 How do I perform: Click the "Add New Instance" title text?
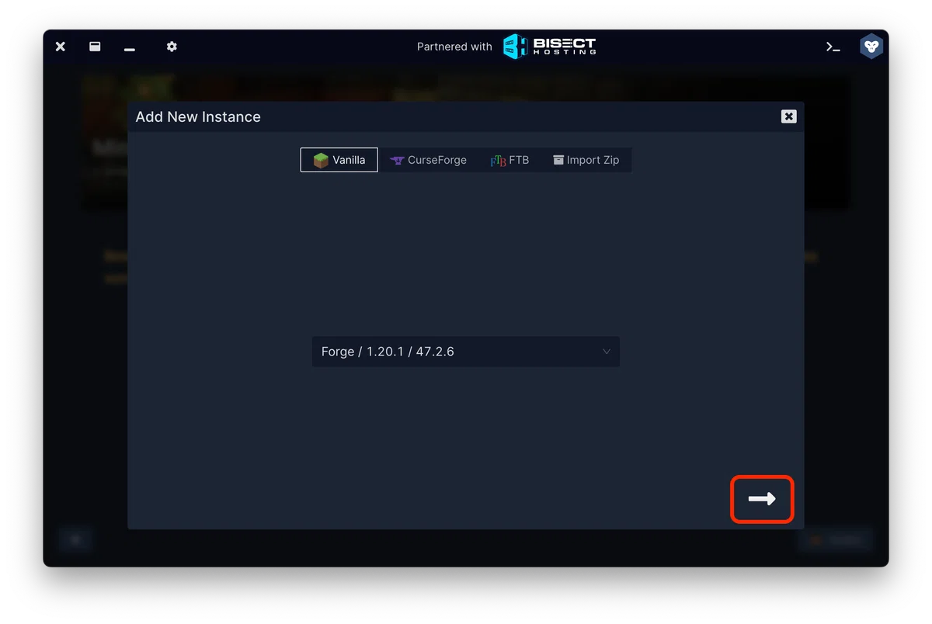198,116
